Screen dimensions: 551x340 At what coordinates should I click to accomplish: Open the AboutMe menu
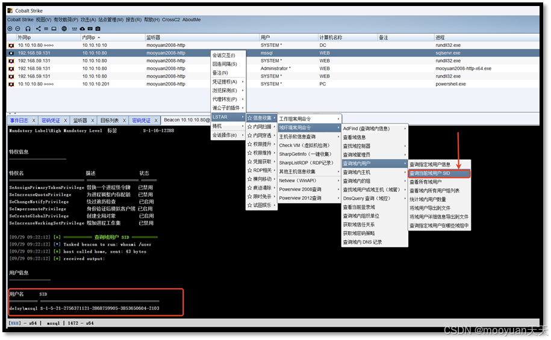[x=191, y=20]
